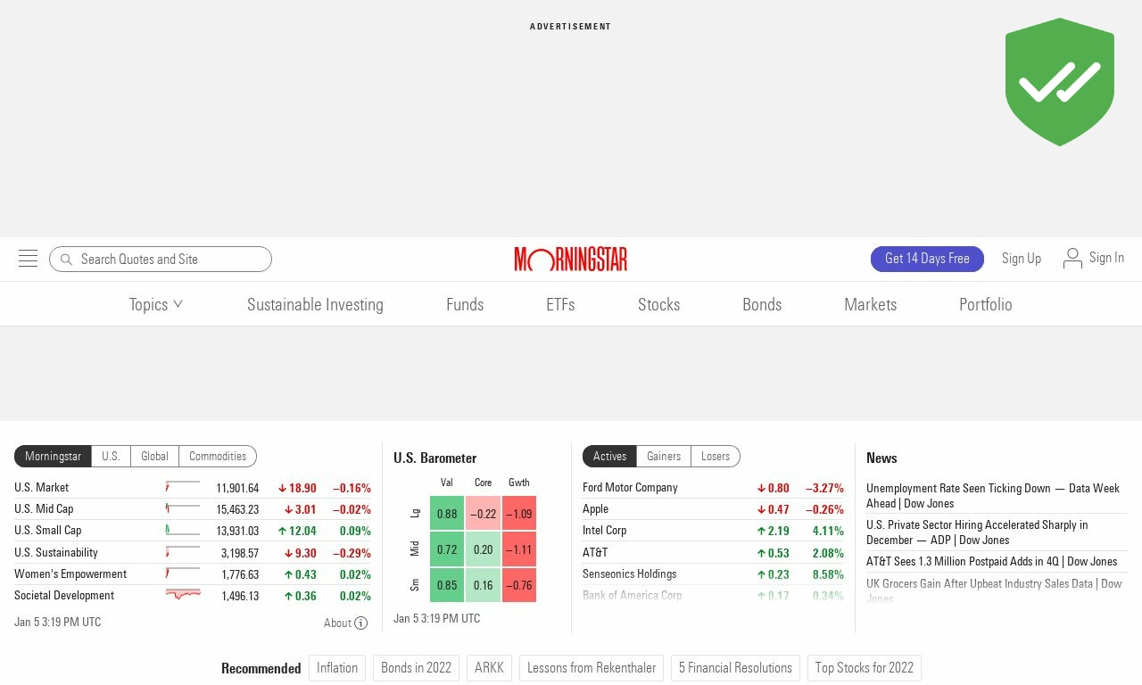1142x685 pixels.
Task: Open Bank of America Corp quote
Action: coord(632,595)
